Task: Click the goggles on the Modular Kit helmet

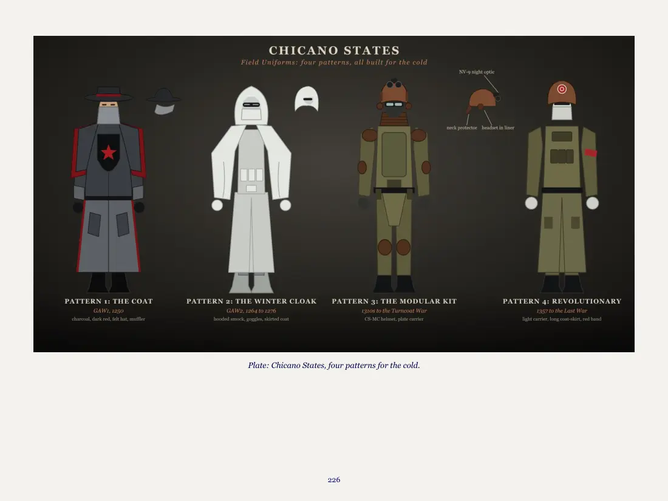Action: pyautogui.click(x=394, y=104)
